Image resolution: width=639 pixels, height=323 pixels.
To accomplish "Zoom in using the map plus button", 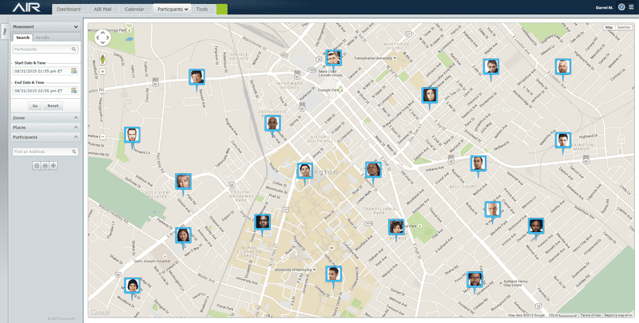I will [x=103, y=72].
